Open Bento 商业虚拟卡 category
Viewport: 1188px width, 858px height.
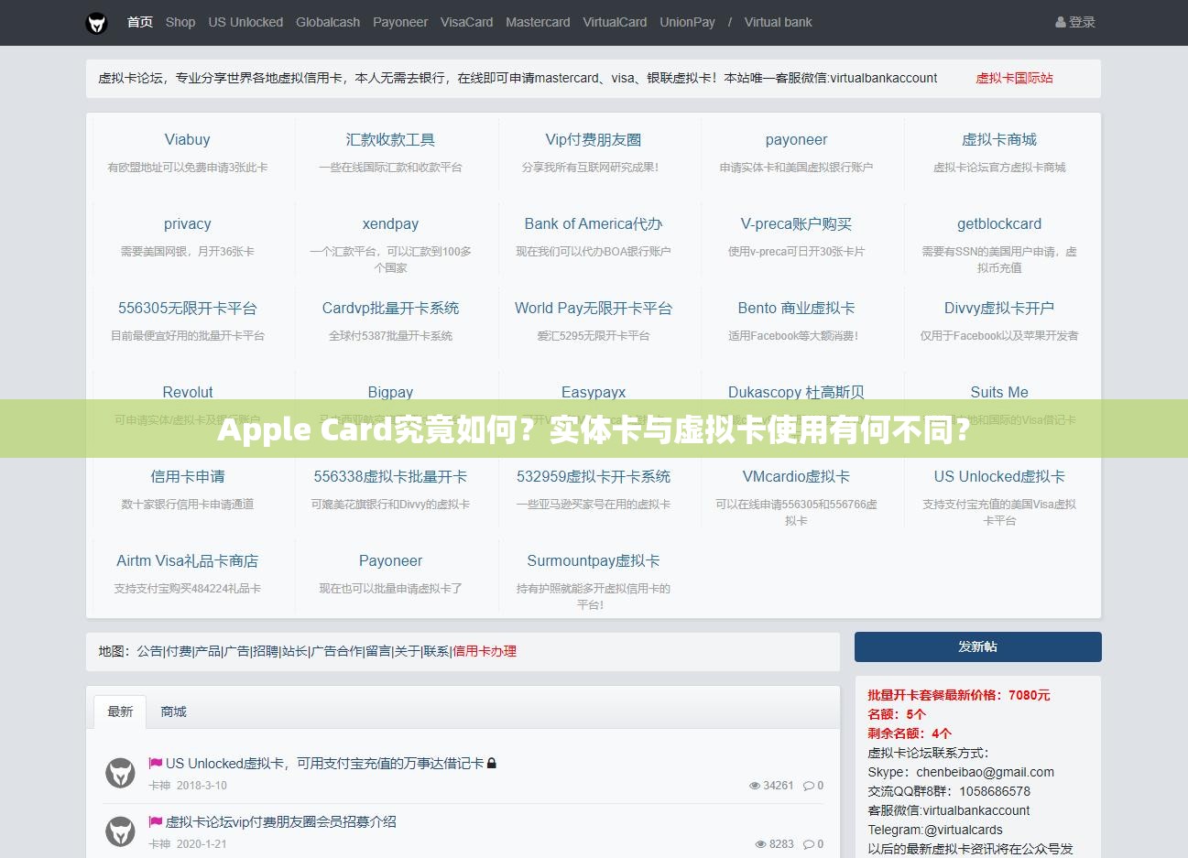coord(796,308)
